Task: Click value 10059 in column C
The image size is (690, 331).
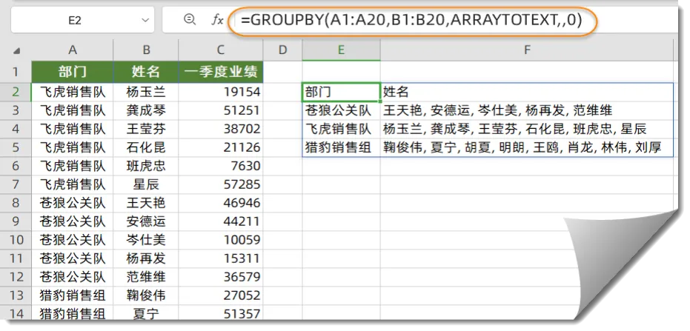Action: [x=221, y=240]
